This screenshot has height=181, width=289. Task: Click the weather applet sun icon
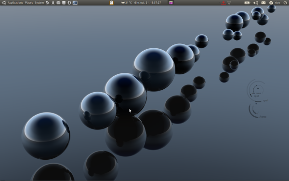123,3
